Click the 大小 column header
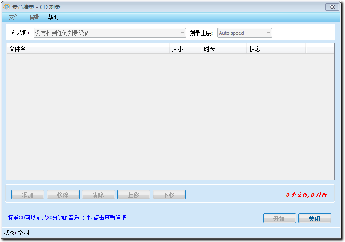 (x=185, y=49)
